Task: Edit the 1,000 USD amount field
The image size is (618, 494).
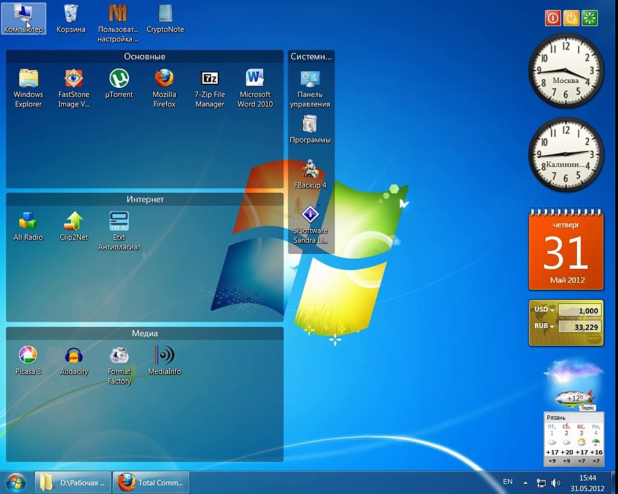Action: point(580,310)
